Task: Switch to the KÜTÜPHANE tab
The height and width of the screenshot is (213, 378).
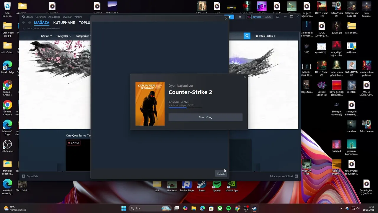Action: [x=64, y=23]
